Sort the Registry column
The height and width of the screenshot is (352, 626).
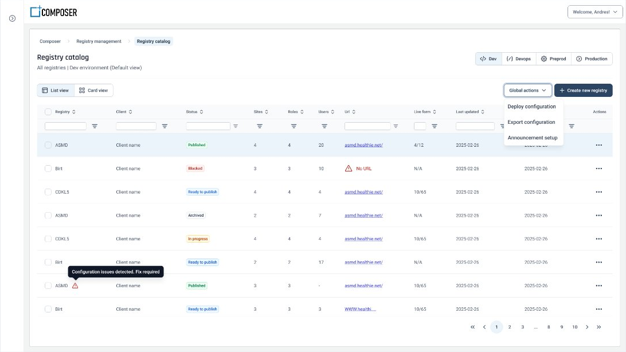74,112
